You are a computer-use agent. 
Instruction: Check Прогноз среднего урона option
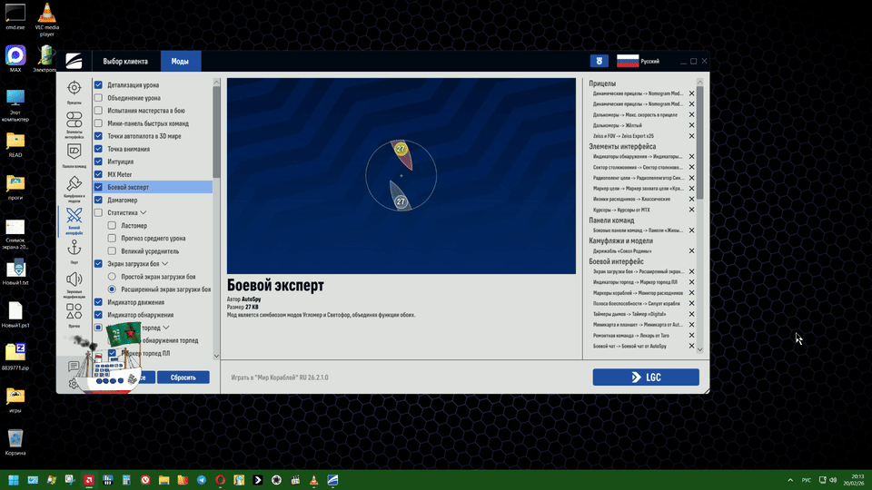point(112,239)
